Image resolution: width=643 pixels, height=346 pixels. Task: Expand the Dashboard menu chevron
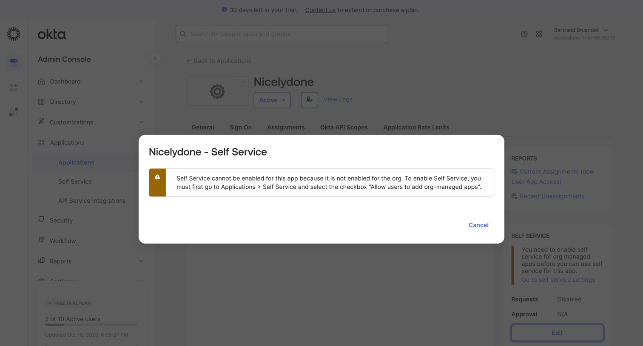(141, 81)
